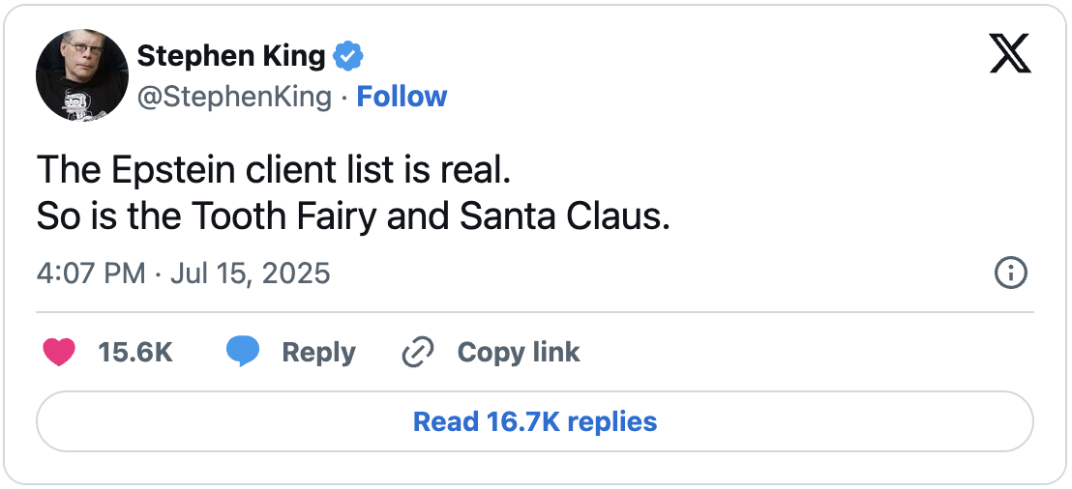Click the Stephen King display name
Viewport: 1072px width, 489px height.
(231, 57)
